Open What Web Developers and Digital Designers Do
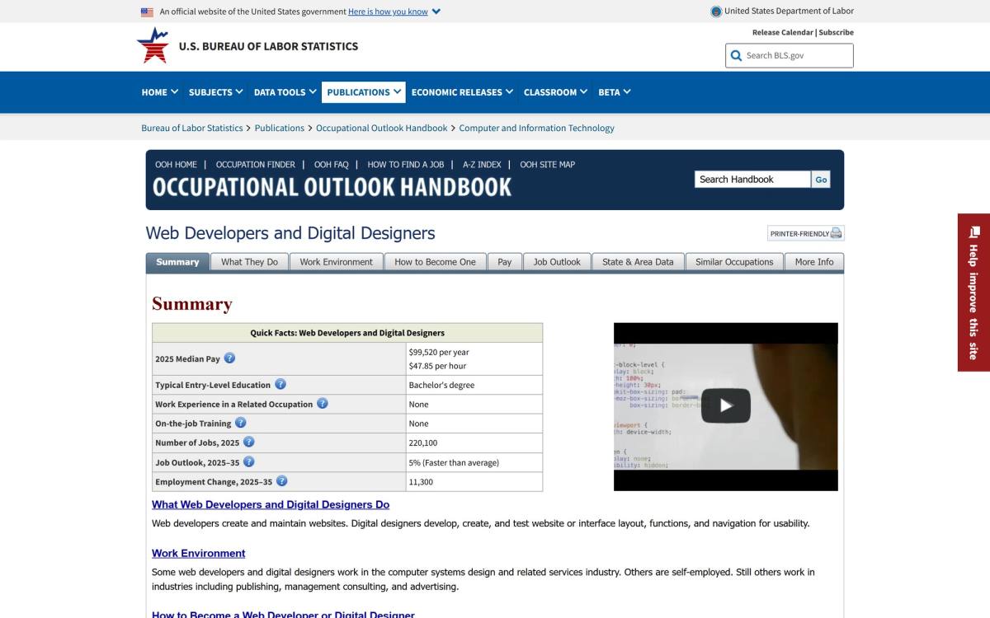 (x=271, y=504)
